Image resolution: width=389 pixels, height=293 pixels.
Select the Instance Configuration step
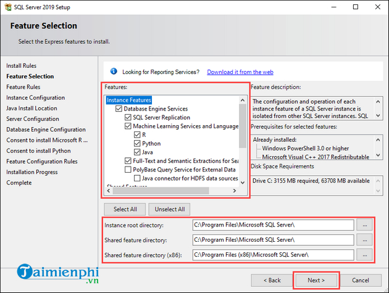click(35, 97)
